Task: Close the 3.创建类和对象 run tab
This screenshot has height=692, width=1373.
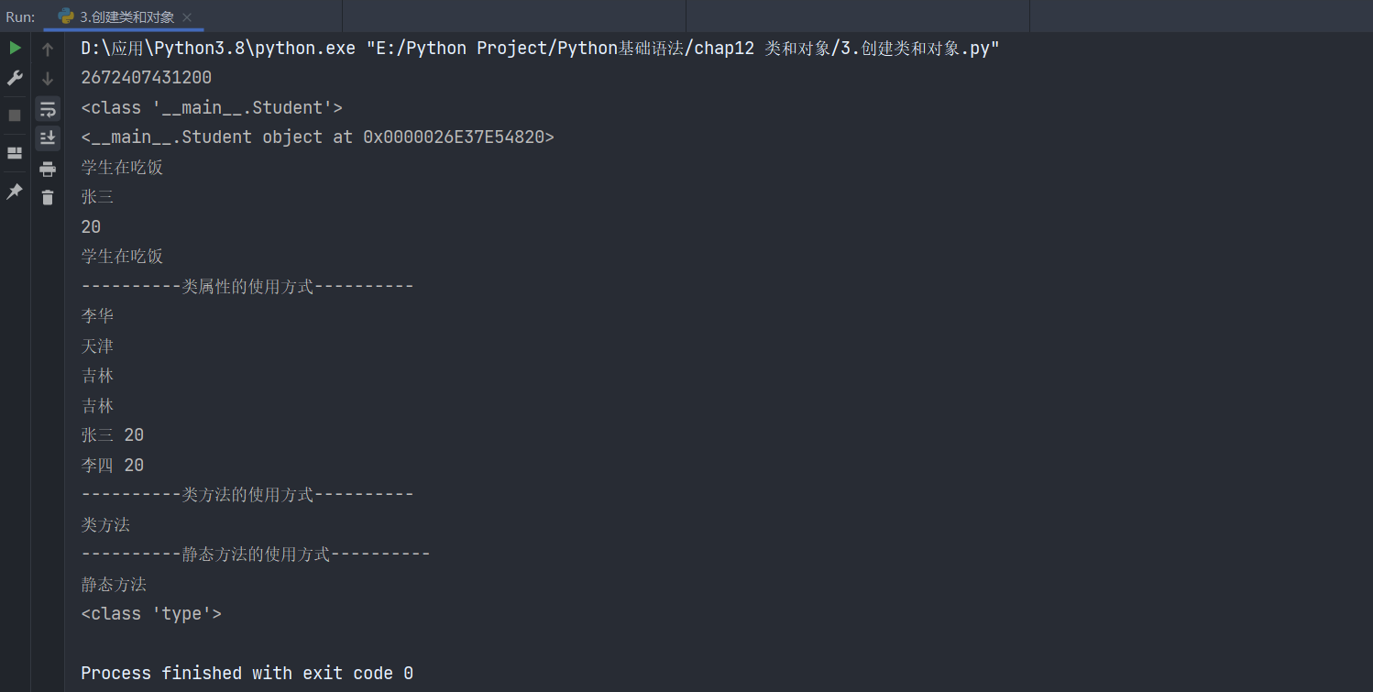Action: pyautogui.click(x=188, y=16)
